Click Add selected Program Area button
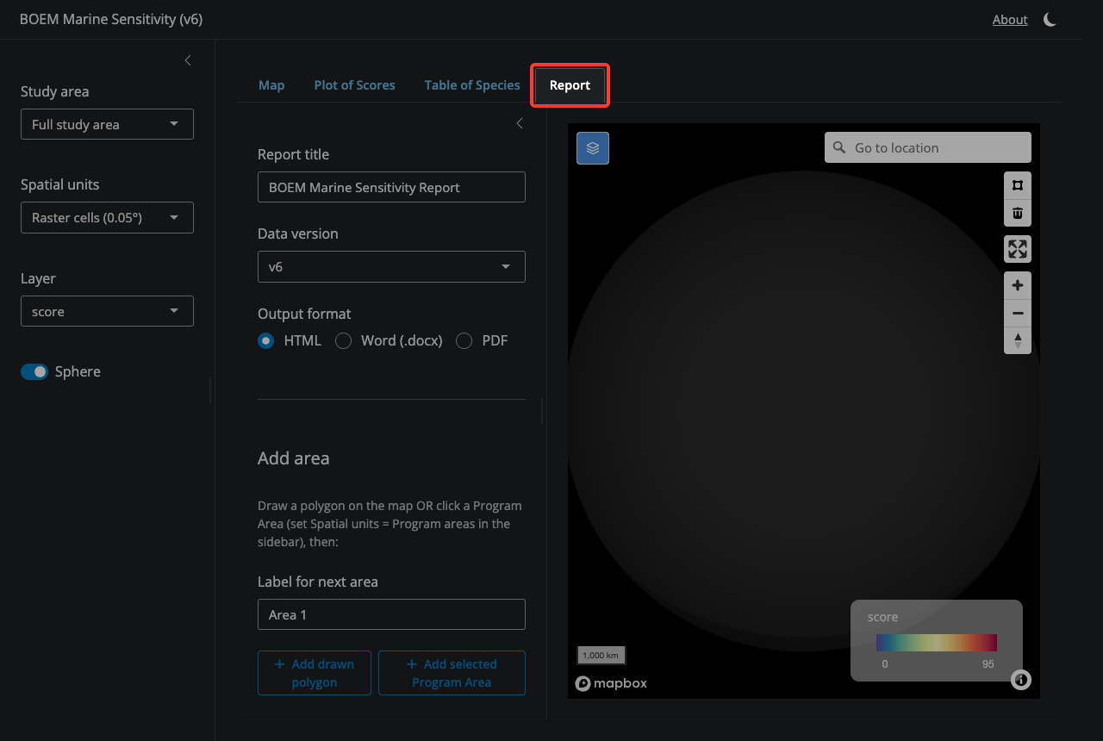 (452, 673)
